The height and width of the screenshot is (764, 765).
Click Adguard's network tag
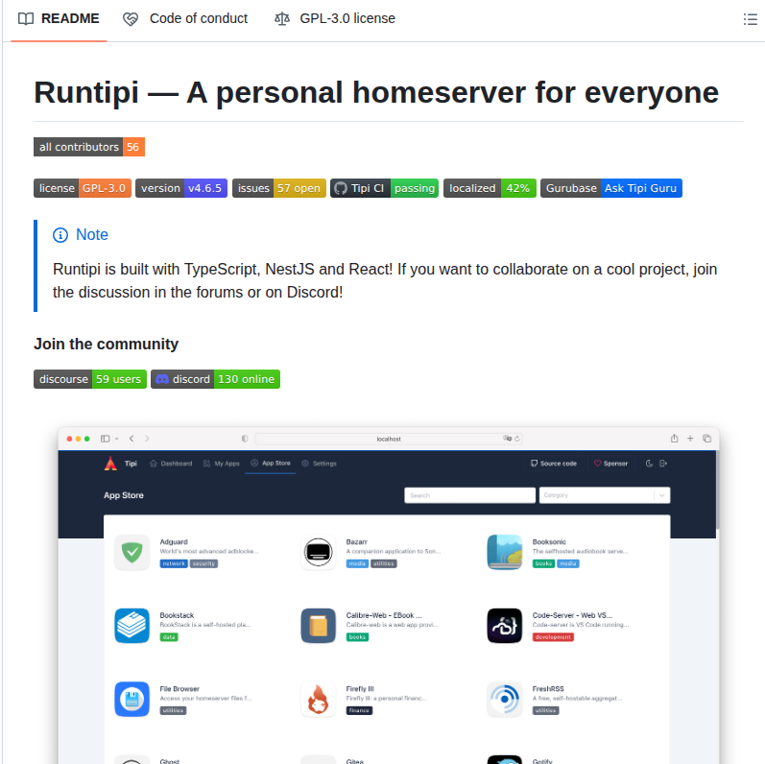[x=174, y=563]
